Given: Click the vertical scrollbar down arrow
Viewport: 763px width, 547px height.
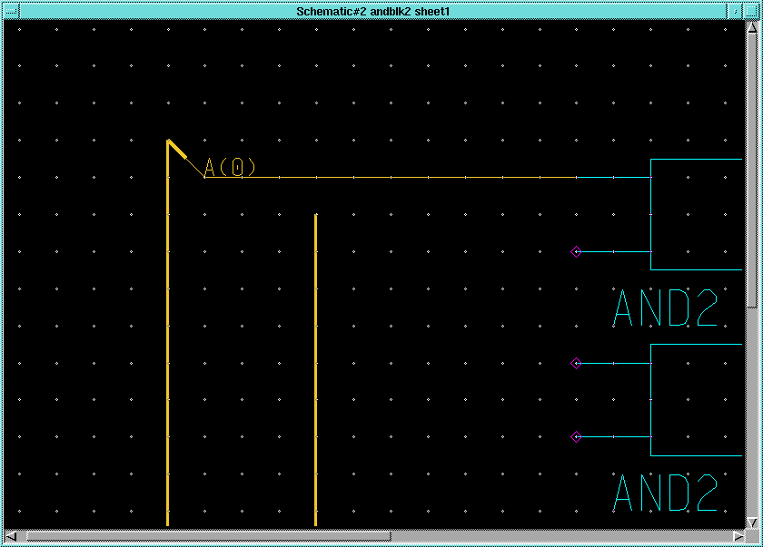Looking at the screenshot, I should click(752, 523).
